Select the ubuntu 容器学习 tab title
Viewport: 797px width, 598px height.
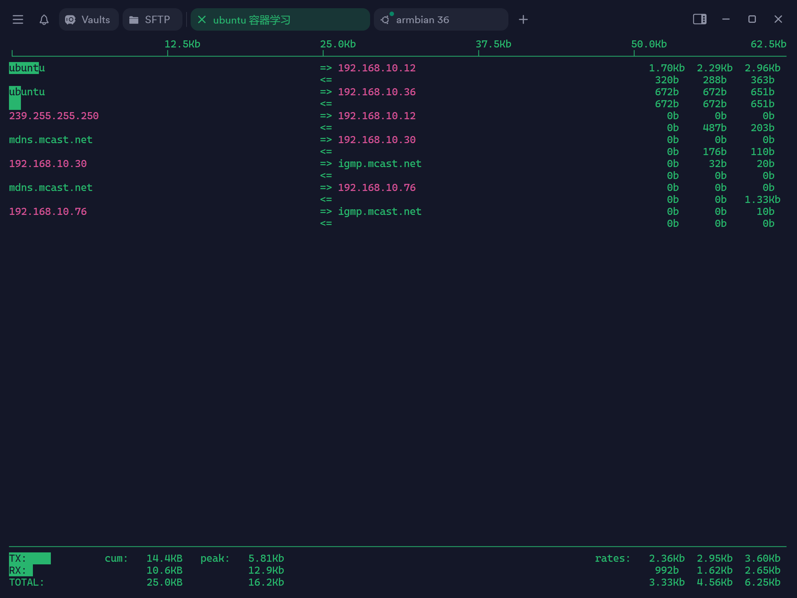point(252,20)
